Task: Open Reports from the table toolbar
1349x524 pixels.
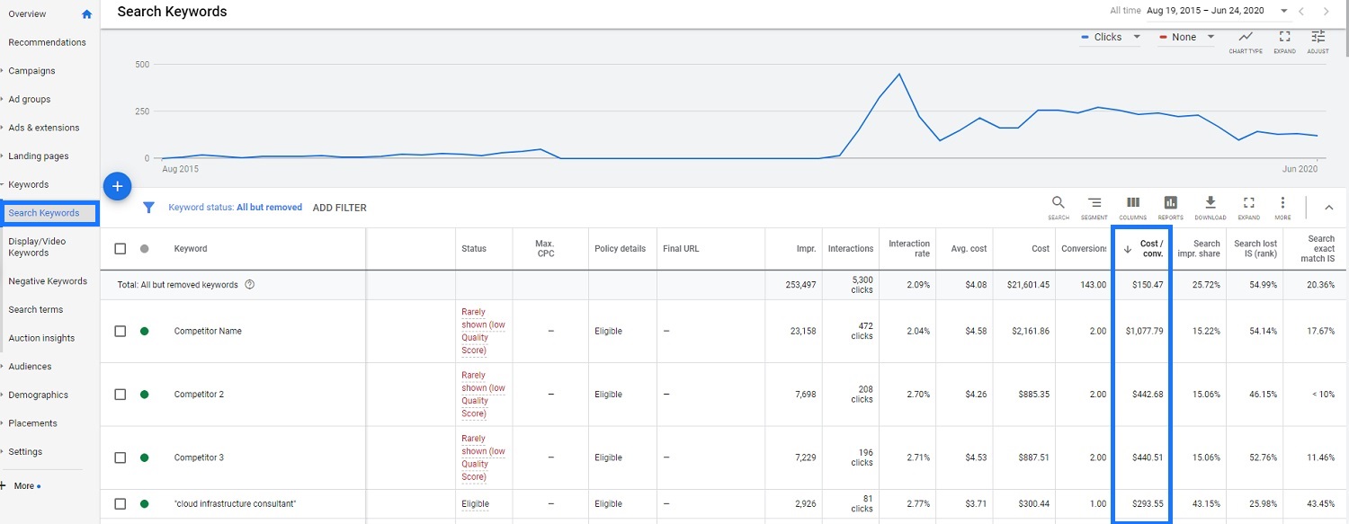Action: (x=1170, y=207)
